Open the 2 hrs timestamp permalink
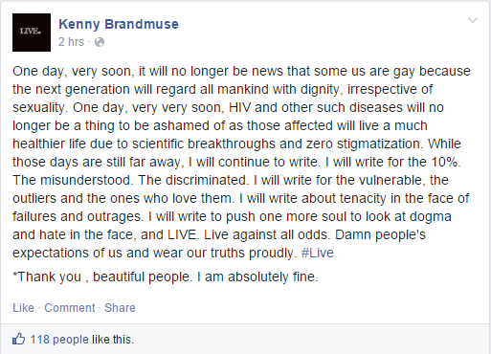Viewport: 491px width, 354px height. click(x=71, y=42)
